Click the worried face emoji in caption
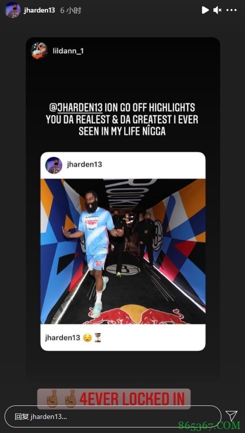Screen dimensions: 245x433 click(87, 337)
